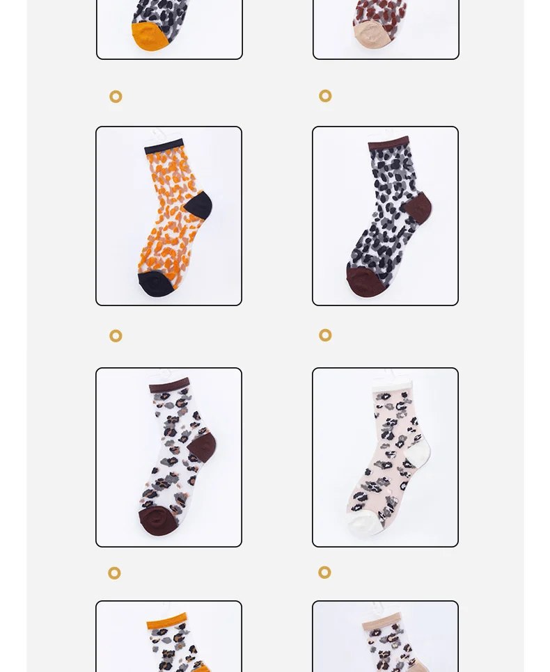The image size is (550, 672).
Task: Select the brown-spotted sock with beige toe
Action: coord(386,29)
